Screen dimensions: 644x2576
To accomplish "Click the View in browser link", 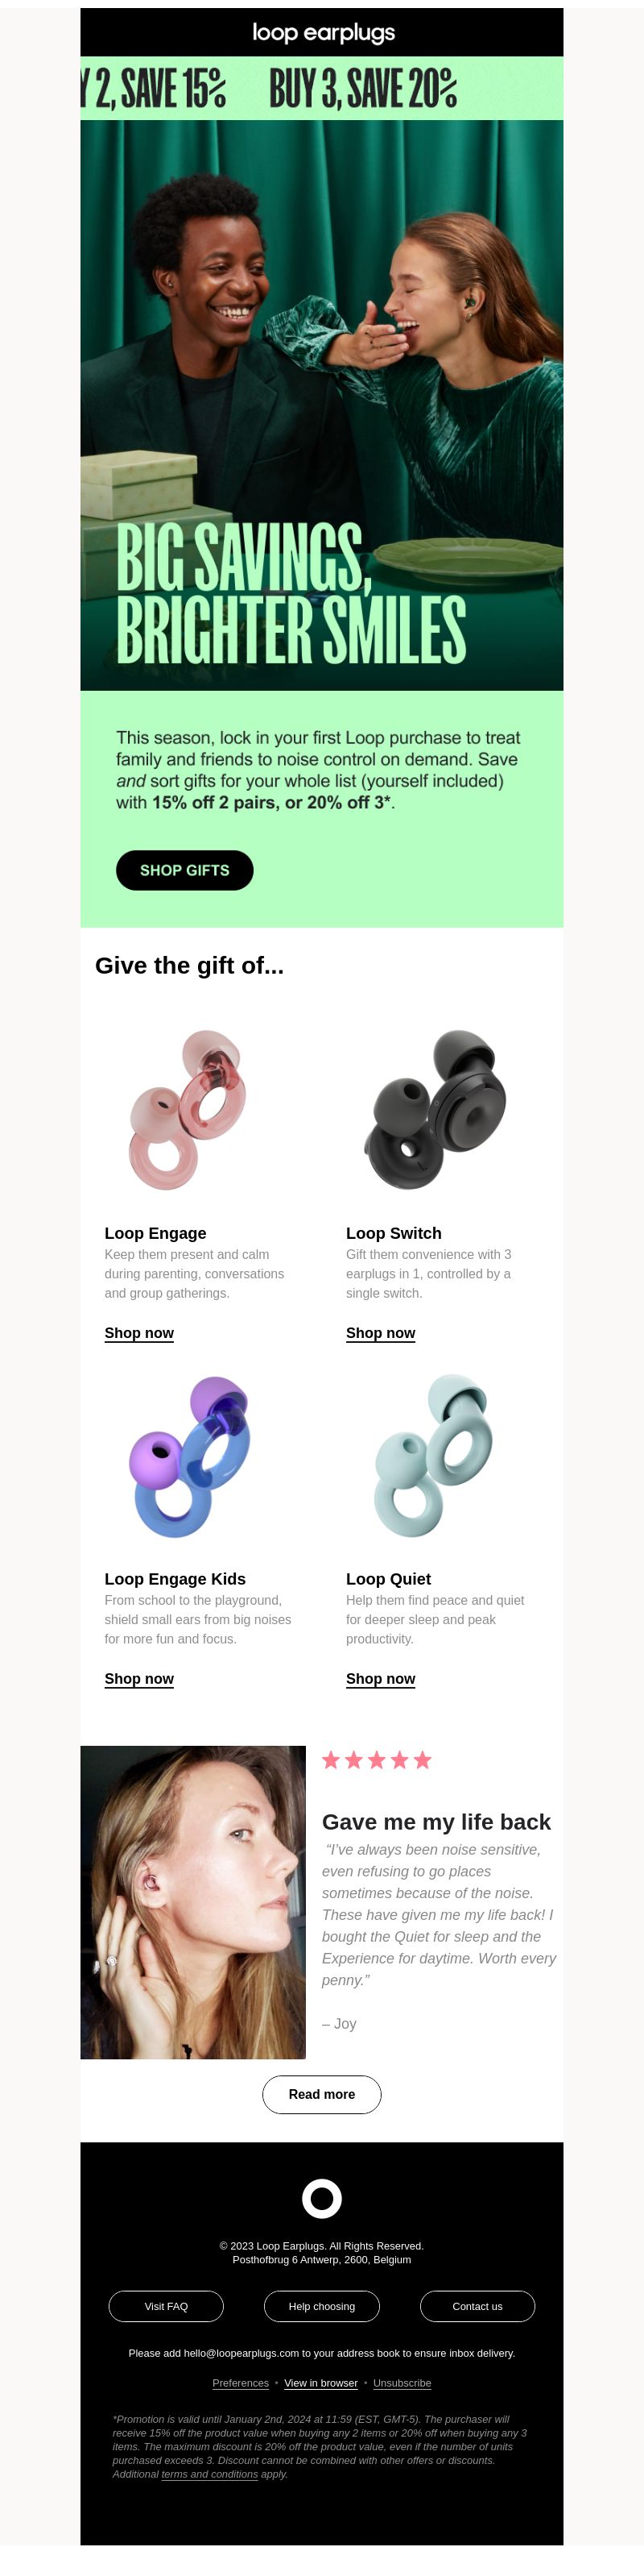I will (320, 2383).
